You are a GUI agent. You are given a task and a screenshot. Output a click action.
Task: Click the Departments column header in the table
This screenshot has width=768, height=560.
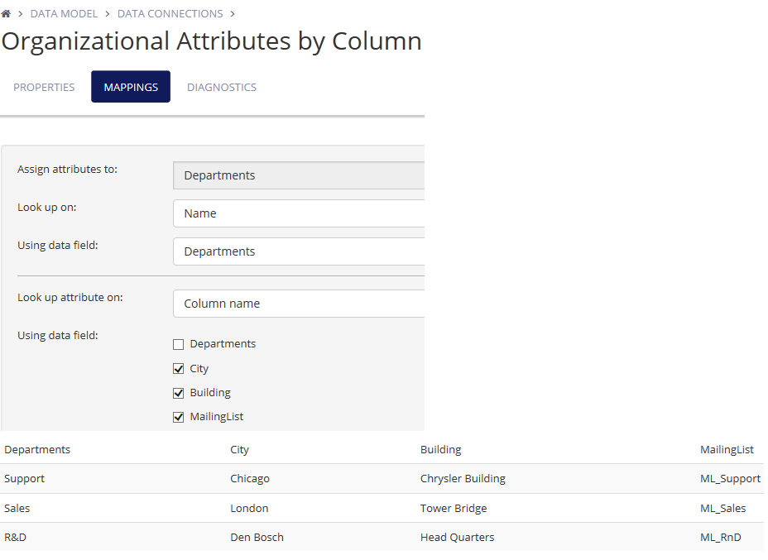[37, 449]
